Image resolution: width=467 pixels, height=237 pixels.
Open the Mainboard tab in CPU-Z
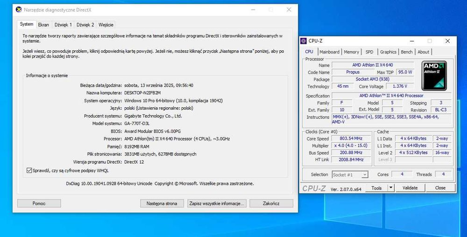coord(329,52)
